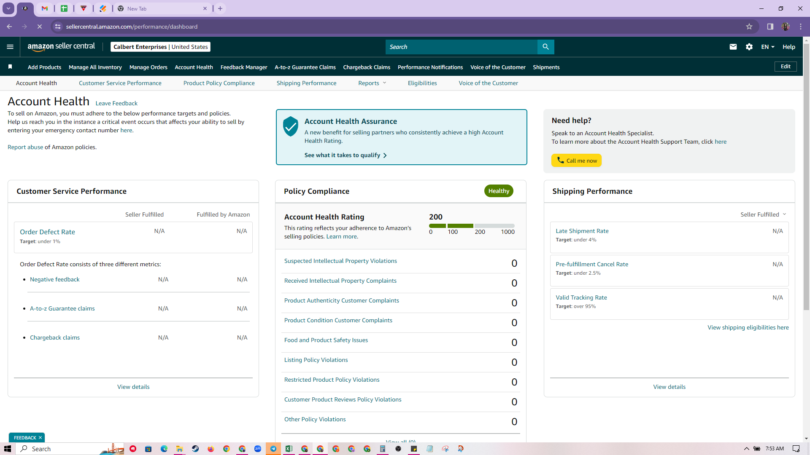The image size is (810, 455).
Task: Open File Explorer from the taskbar
Action: [x=180, y=449]
